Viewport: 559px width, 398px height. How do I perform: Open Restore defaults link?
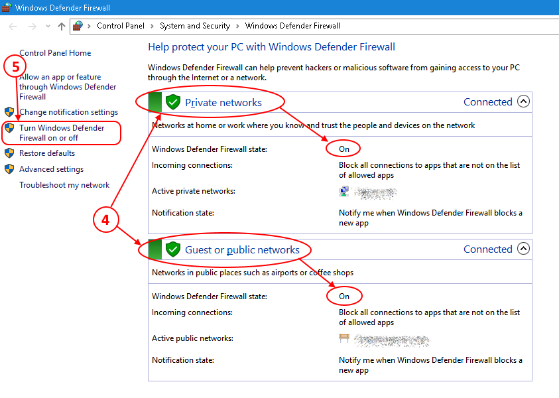[47, 153]
